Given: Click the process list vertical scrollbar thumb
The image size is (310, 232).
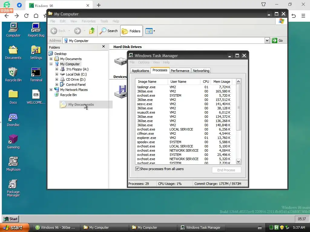Looking at the screenshot, I should point(239,107).
